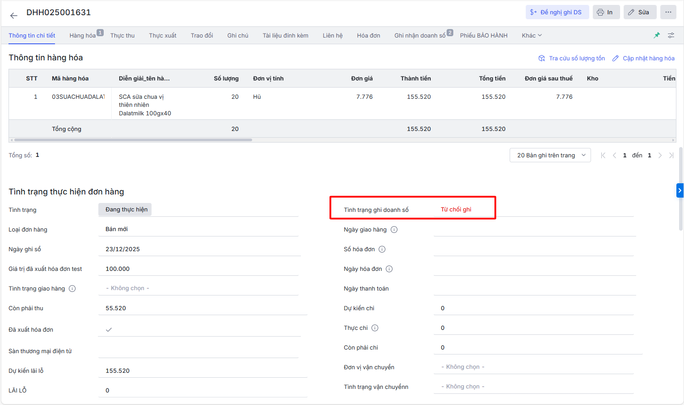Open the tab settings sliders icon
Screen dimensions: 684x405
(671, 35)
